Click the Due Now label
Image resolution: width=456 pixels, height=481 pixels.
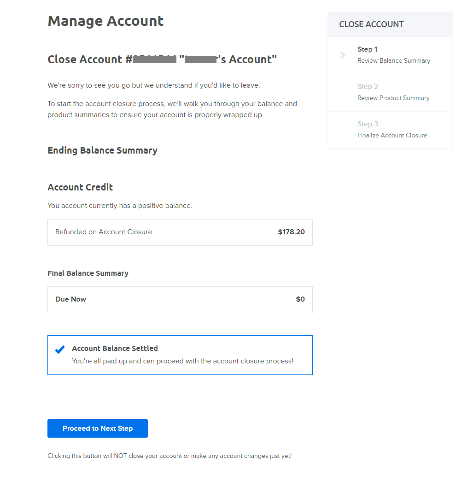70,299
